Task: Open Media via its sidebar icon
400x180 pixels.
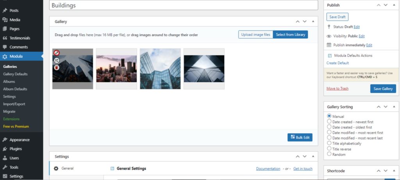Action: 5,20
